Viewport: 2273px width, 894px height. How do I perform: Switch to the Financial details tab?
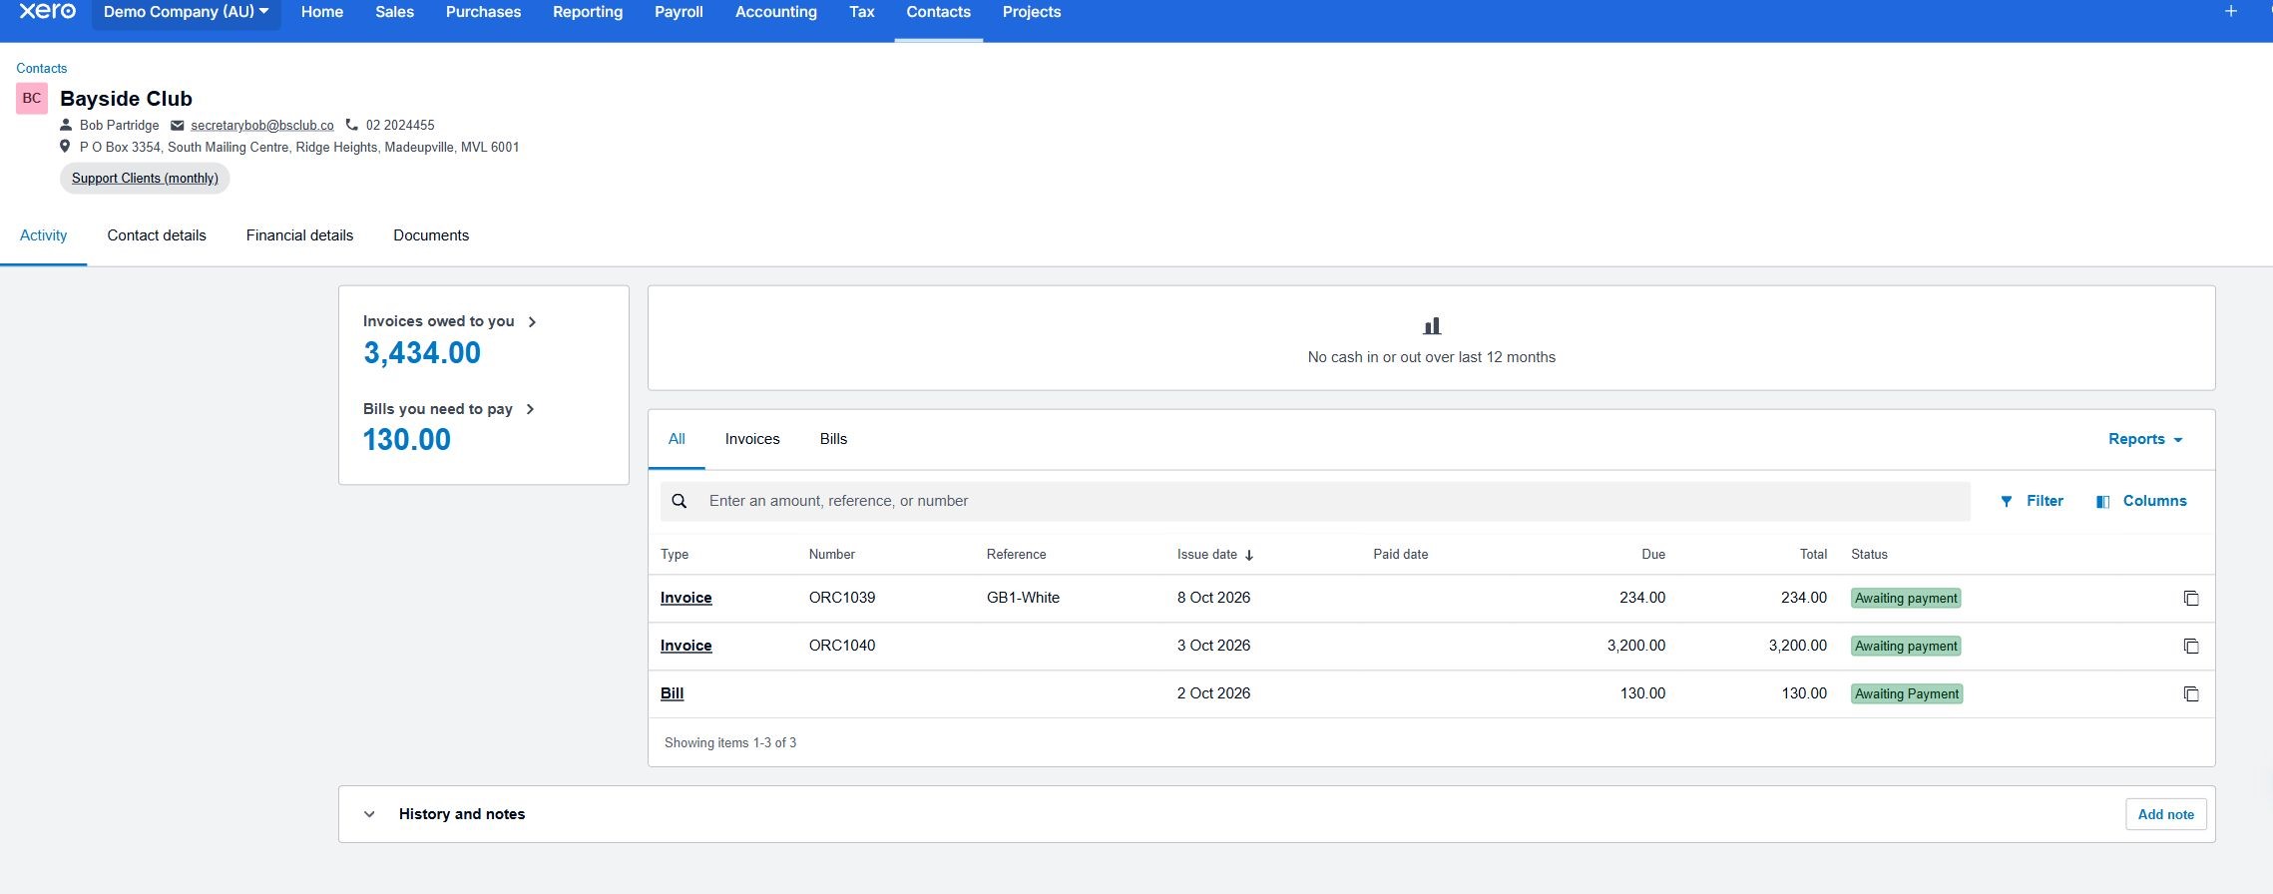pyautogui.click(x=299, y=235)
